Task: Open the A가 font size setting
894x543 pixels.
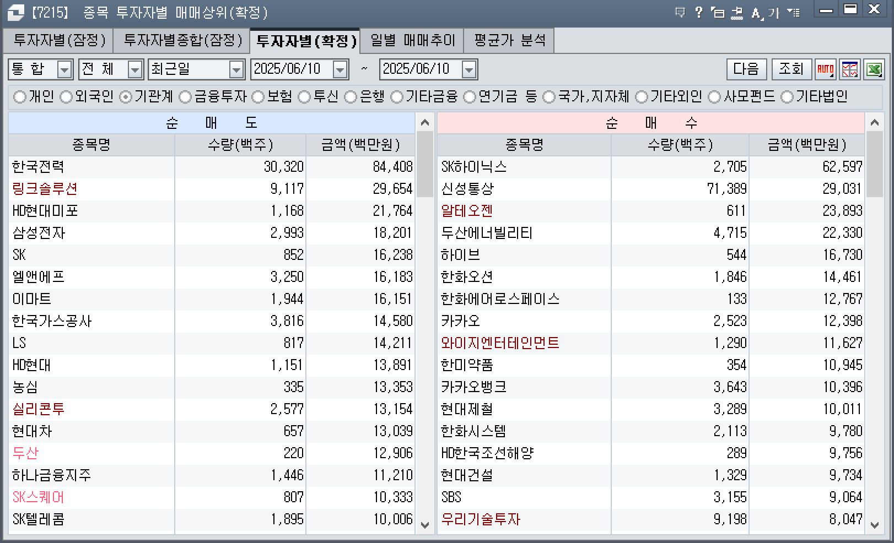Action: (765, 13)
